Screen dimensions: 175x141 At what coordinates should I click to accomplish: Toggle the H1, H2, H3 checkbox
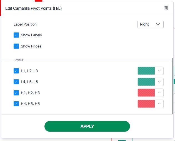pos(16,93)
